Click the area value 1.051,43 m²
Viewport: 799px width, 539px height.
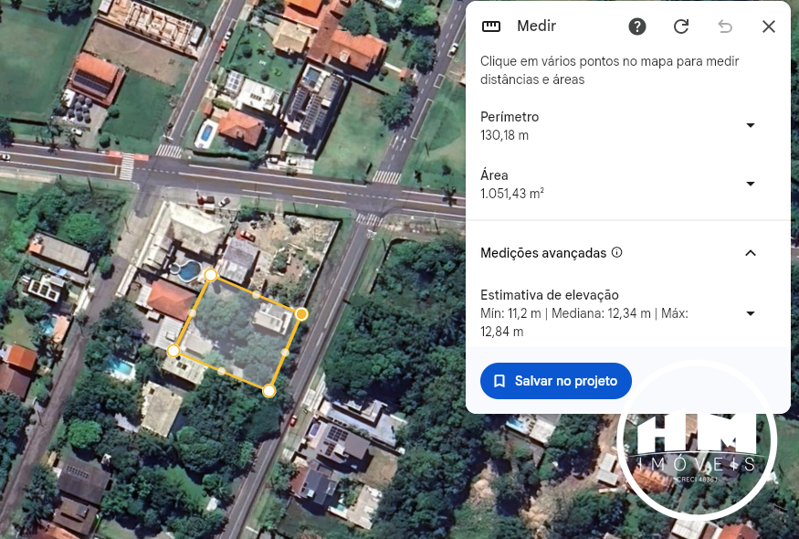511,194
